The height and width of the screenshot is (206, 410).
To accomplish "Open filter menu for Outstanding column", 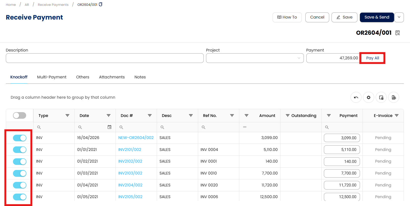I will (288, 115).
